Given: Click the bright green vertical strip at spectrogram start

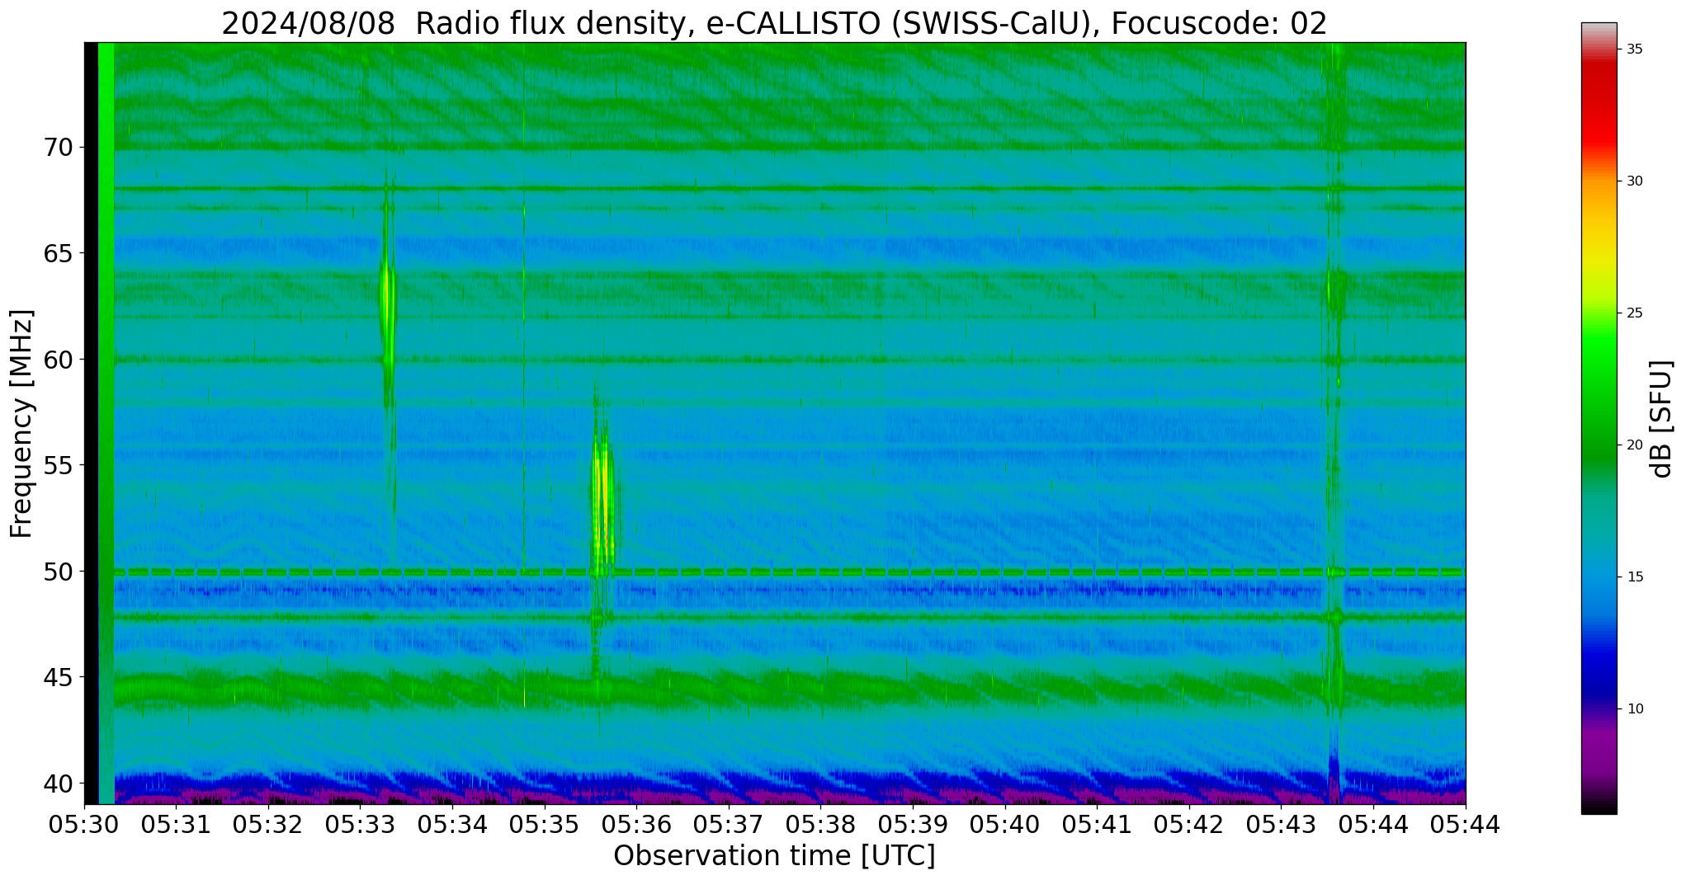Looking at the screenshot, I should [x=106, y=423].
